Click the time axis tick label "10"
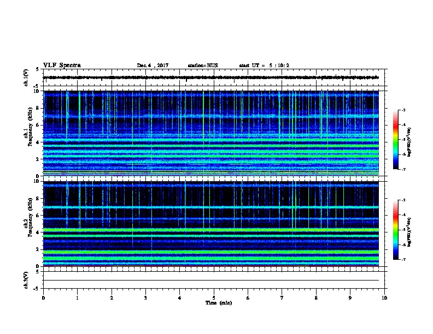Image resolution: width=433 pixels, height=334 pixels. 384,298
